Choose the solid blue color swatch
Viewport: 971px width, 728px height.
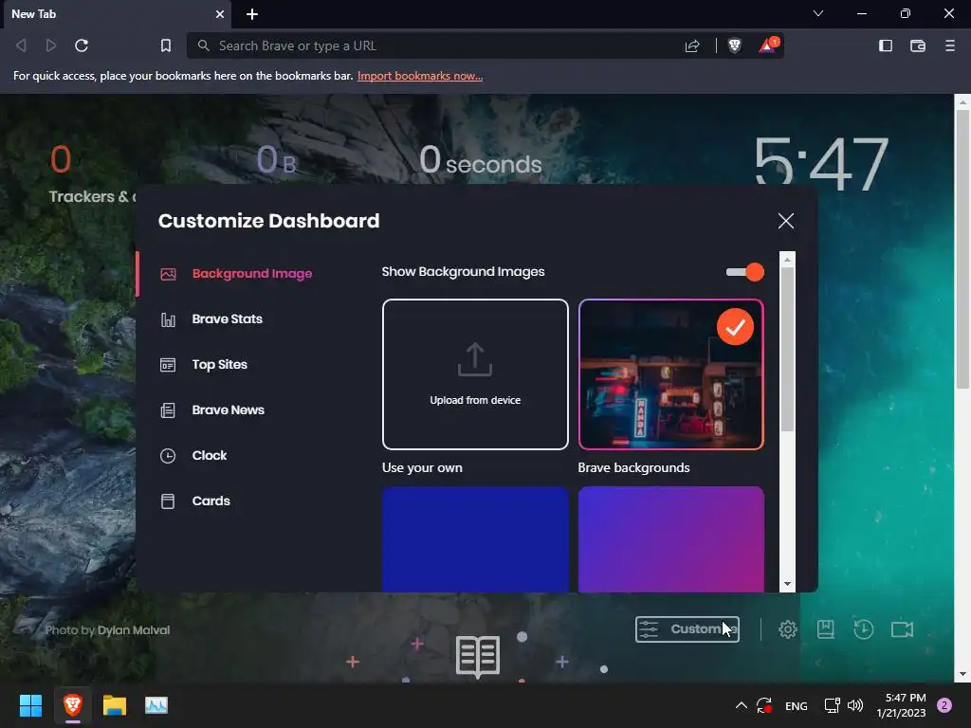tap(475, 539)
